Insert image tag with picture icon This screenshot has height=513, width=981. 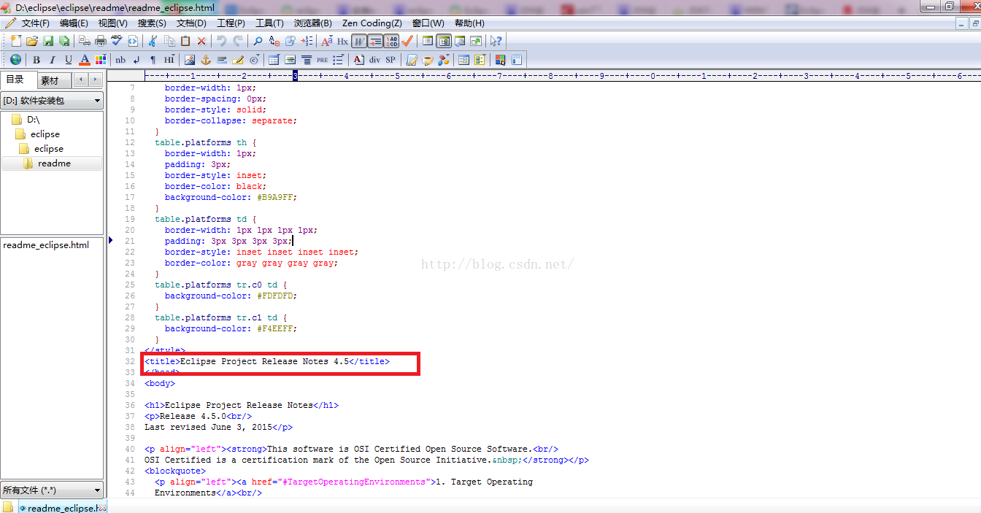(190, 60)
